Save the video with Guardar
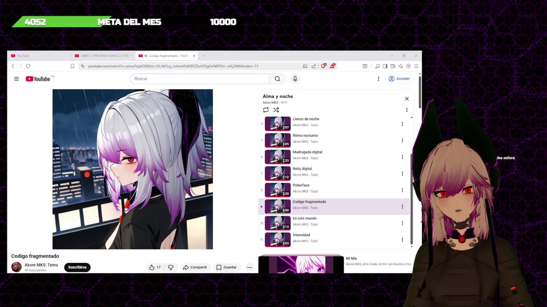Viewport: 547px width, 307px height. coord(226,267)
